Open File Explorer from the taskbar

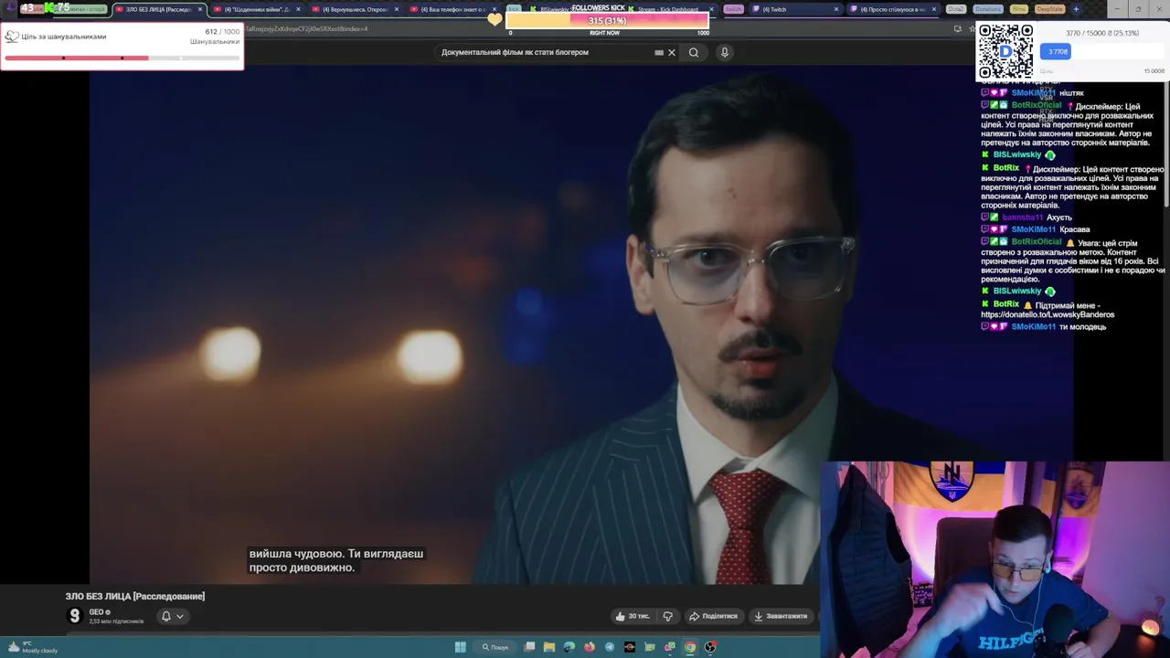point(549,647)
